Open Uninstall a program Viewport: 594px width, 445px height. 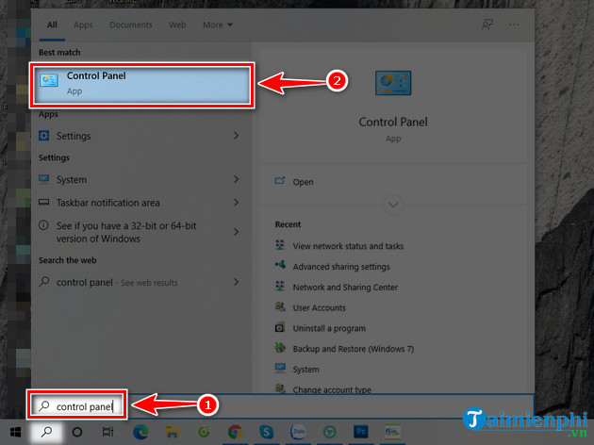coord(329,328)
